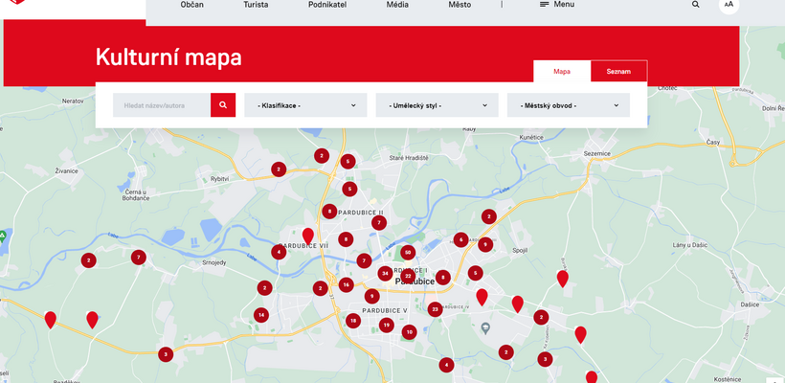The image size is (785, 383).
Task: Open map cluster marker 50
Action: 408,253
